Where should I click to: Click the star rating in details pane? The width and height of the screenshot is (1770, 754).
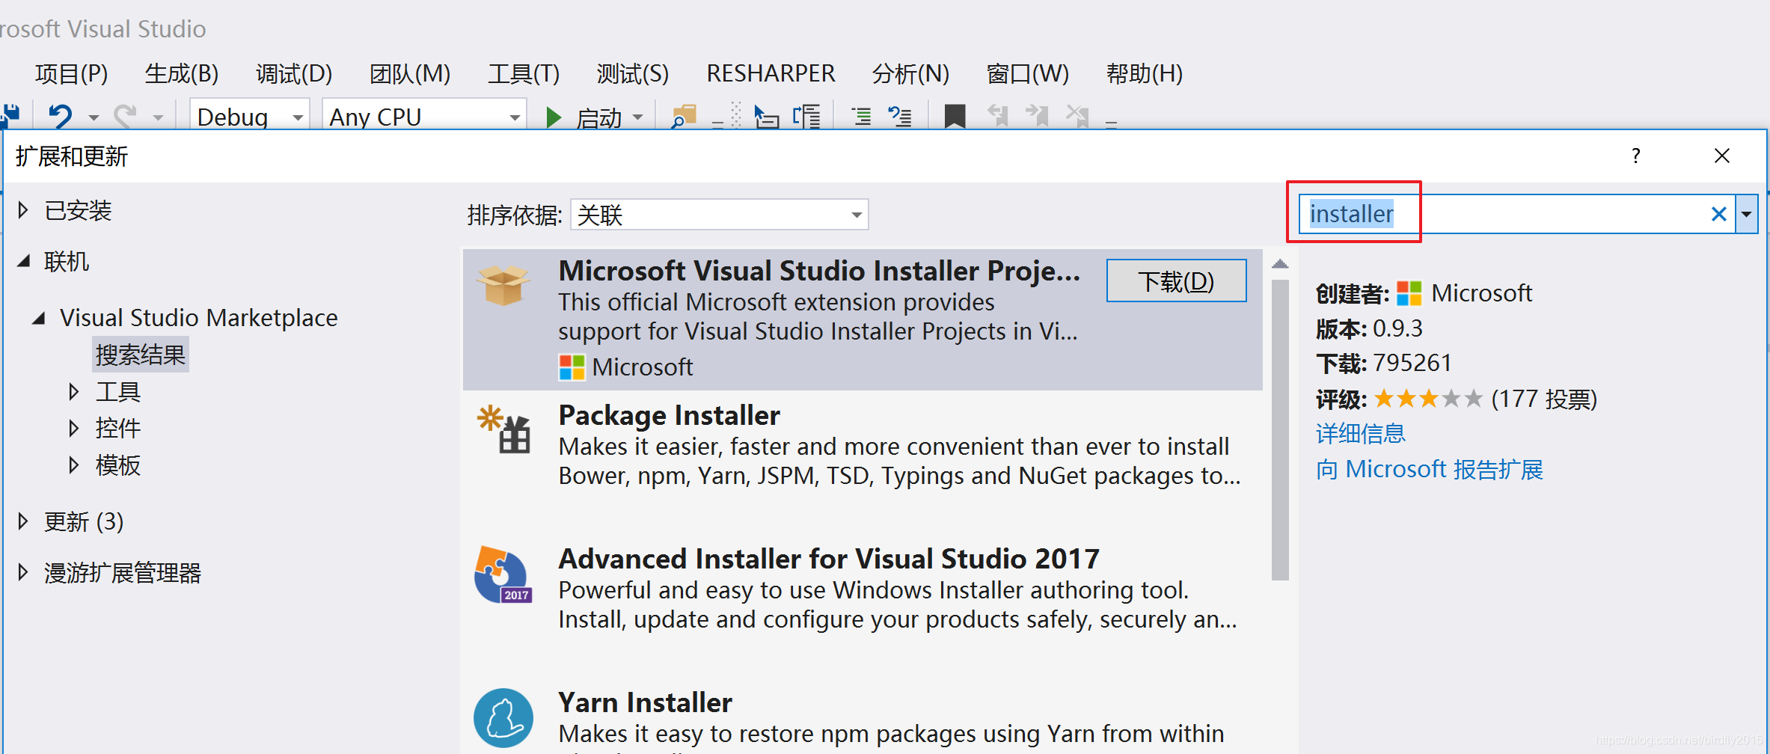(1428, 399)
